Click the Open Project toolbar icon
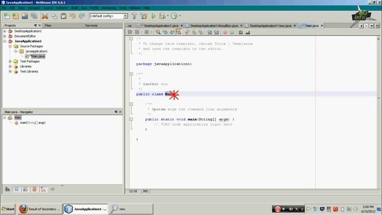Screen dimensions: 382x215 point(25,16)
